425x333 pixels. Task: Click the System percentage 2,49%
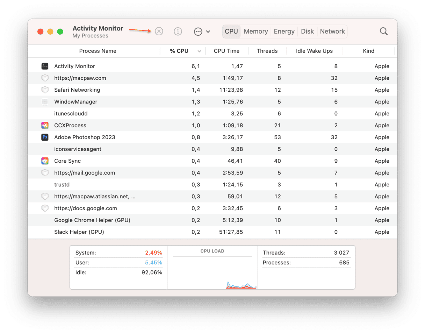coord(154,253)
